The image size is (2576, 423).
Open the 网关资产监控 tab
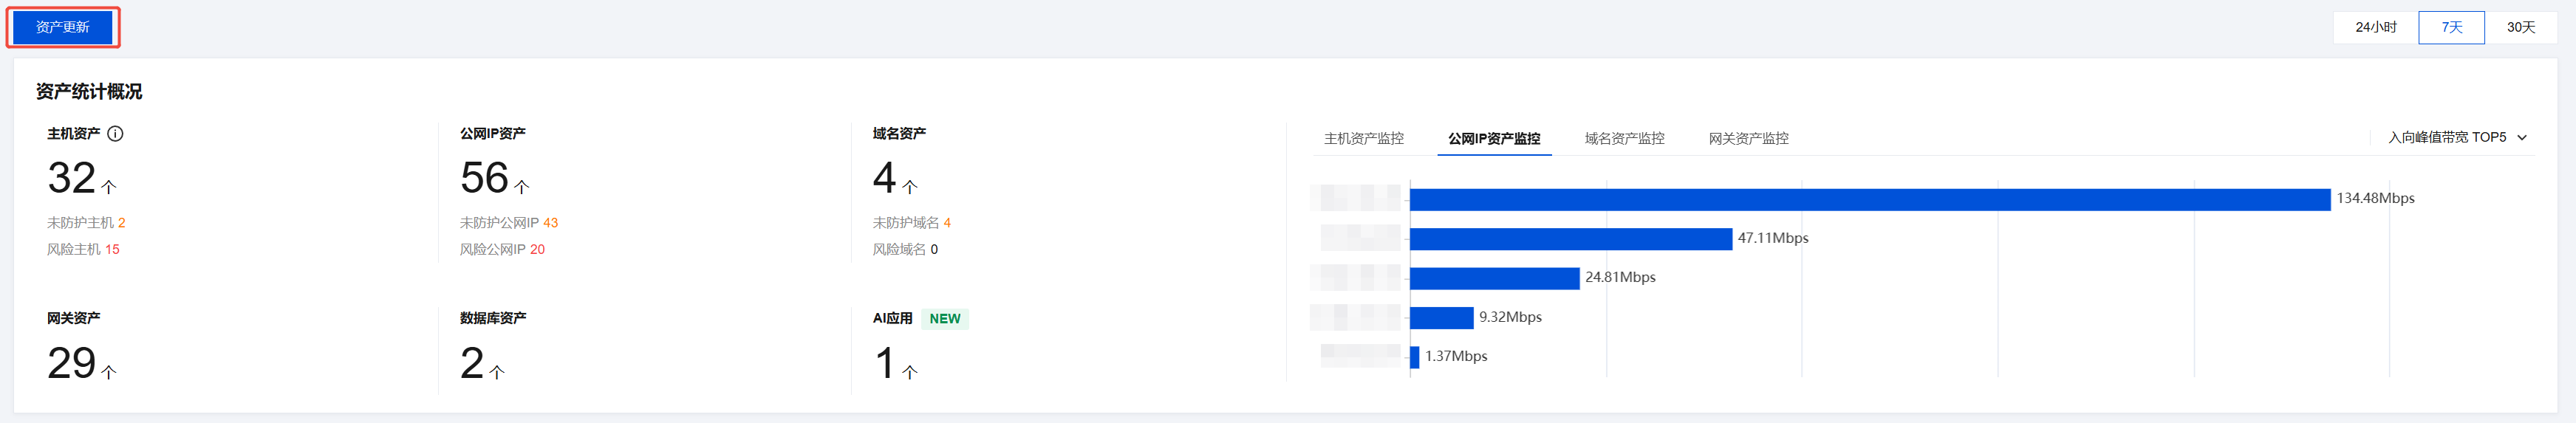pos(1748,139)
